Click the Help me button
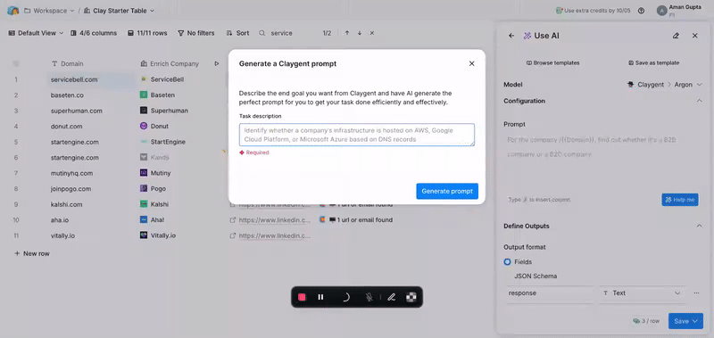The width and height of the screenshot is (714, 338). click(680, 200)
